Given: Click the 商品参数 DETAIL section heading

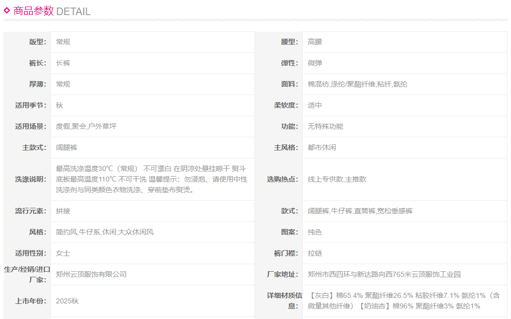Looking at the screenshot, I should pyautogui.click(x=51, y=11).
